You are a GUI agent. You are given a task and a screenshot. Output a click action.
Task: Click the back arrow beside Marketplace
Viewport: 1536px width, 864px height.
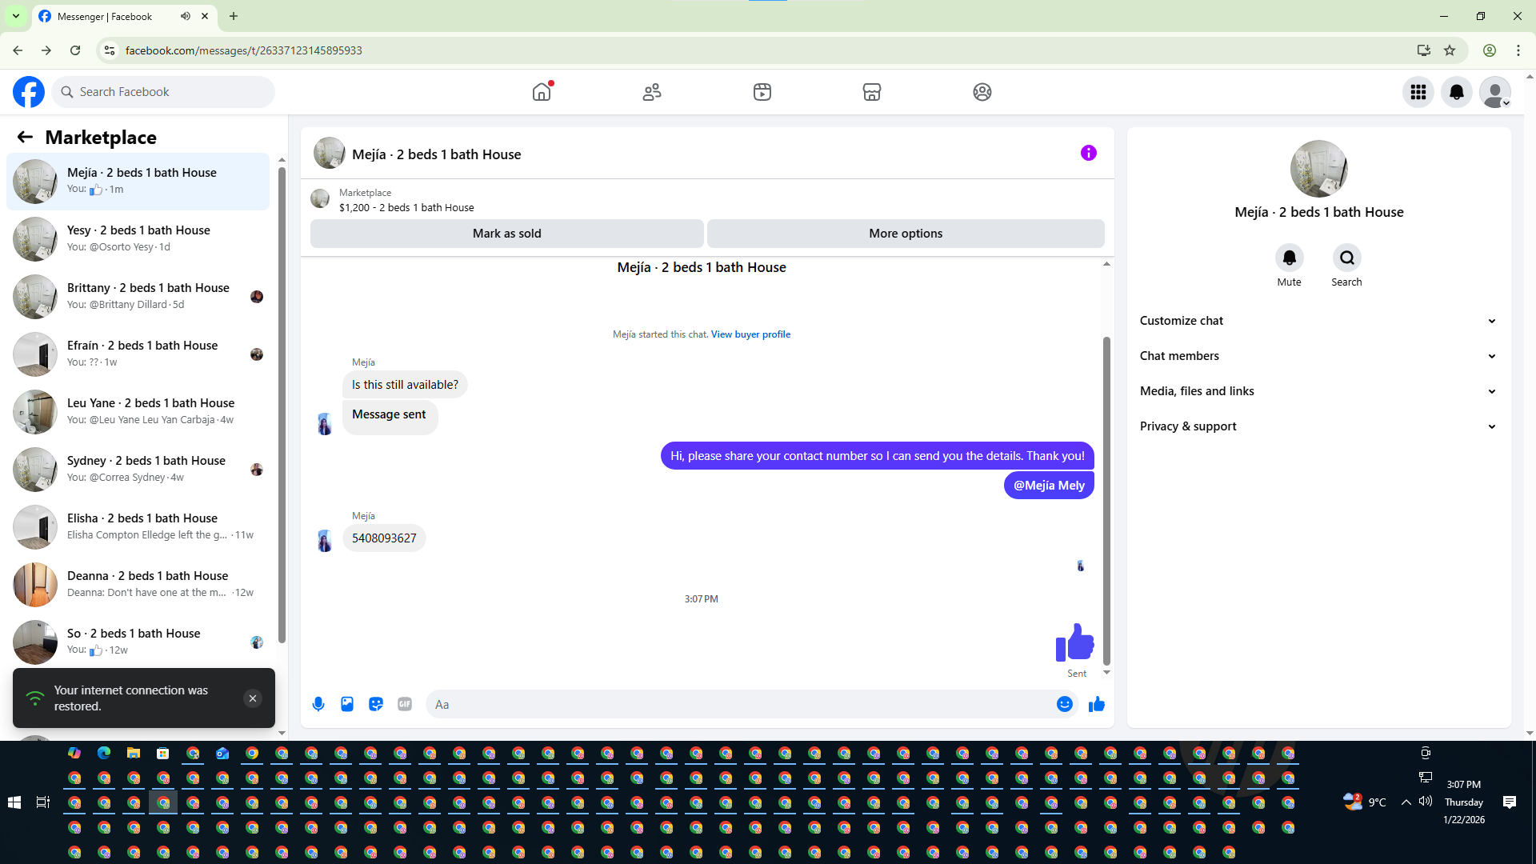(25, 138)
